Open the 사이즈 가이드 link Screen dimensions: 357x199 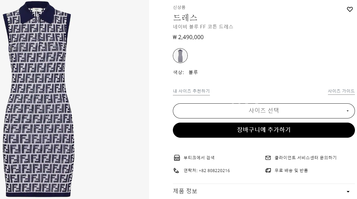click(x=341, y=91)
